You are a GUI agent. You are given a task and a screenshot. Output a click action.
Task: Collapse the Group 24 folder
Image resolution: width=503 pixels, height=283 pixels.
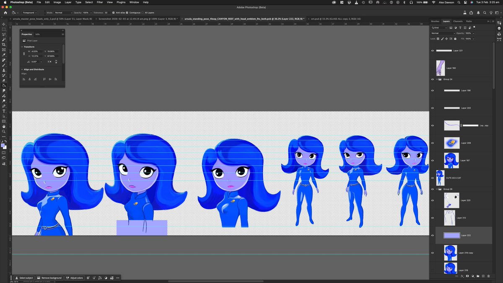[x=436, y=79]
